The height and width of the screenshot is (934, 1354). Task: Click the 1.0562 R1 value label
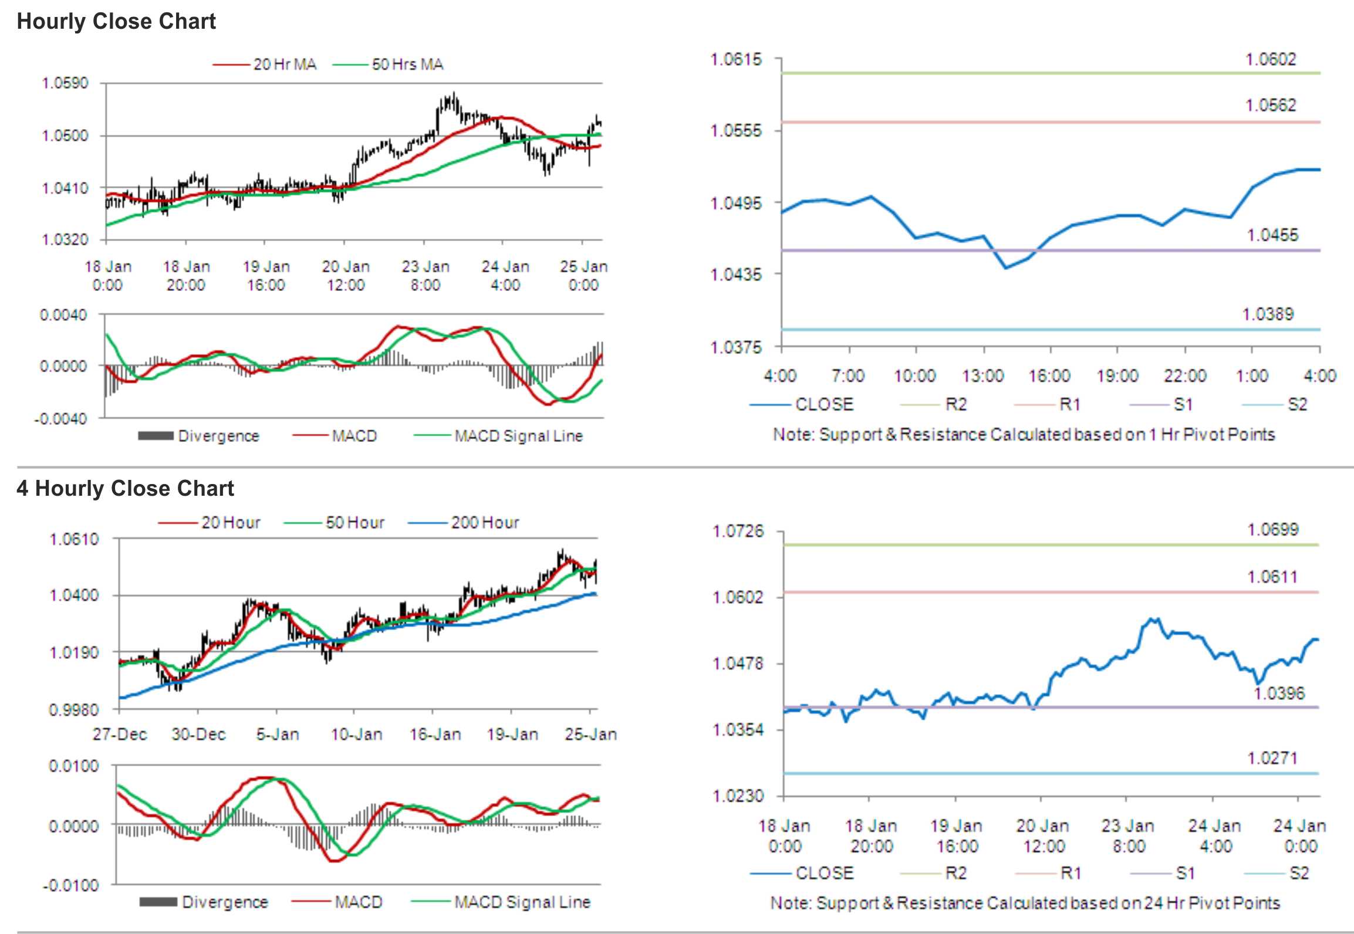coord(1271,105)
